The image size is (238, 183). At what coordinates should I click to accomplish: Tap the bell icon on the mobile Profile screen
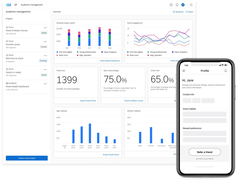[x=225, y=71]
